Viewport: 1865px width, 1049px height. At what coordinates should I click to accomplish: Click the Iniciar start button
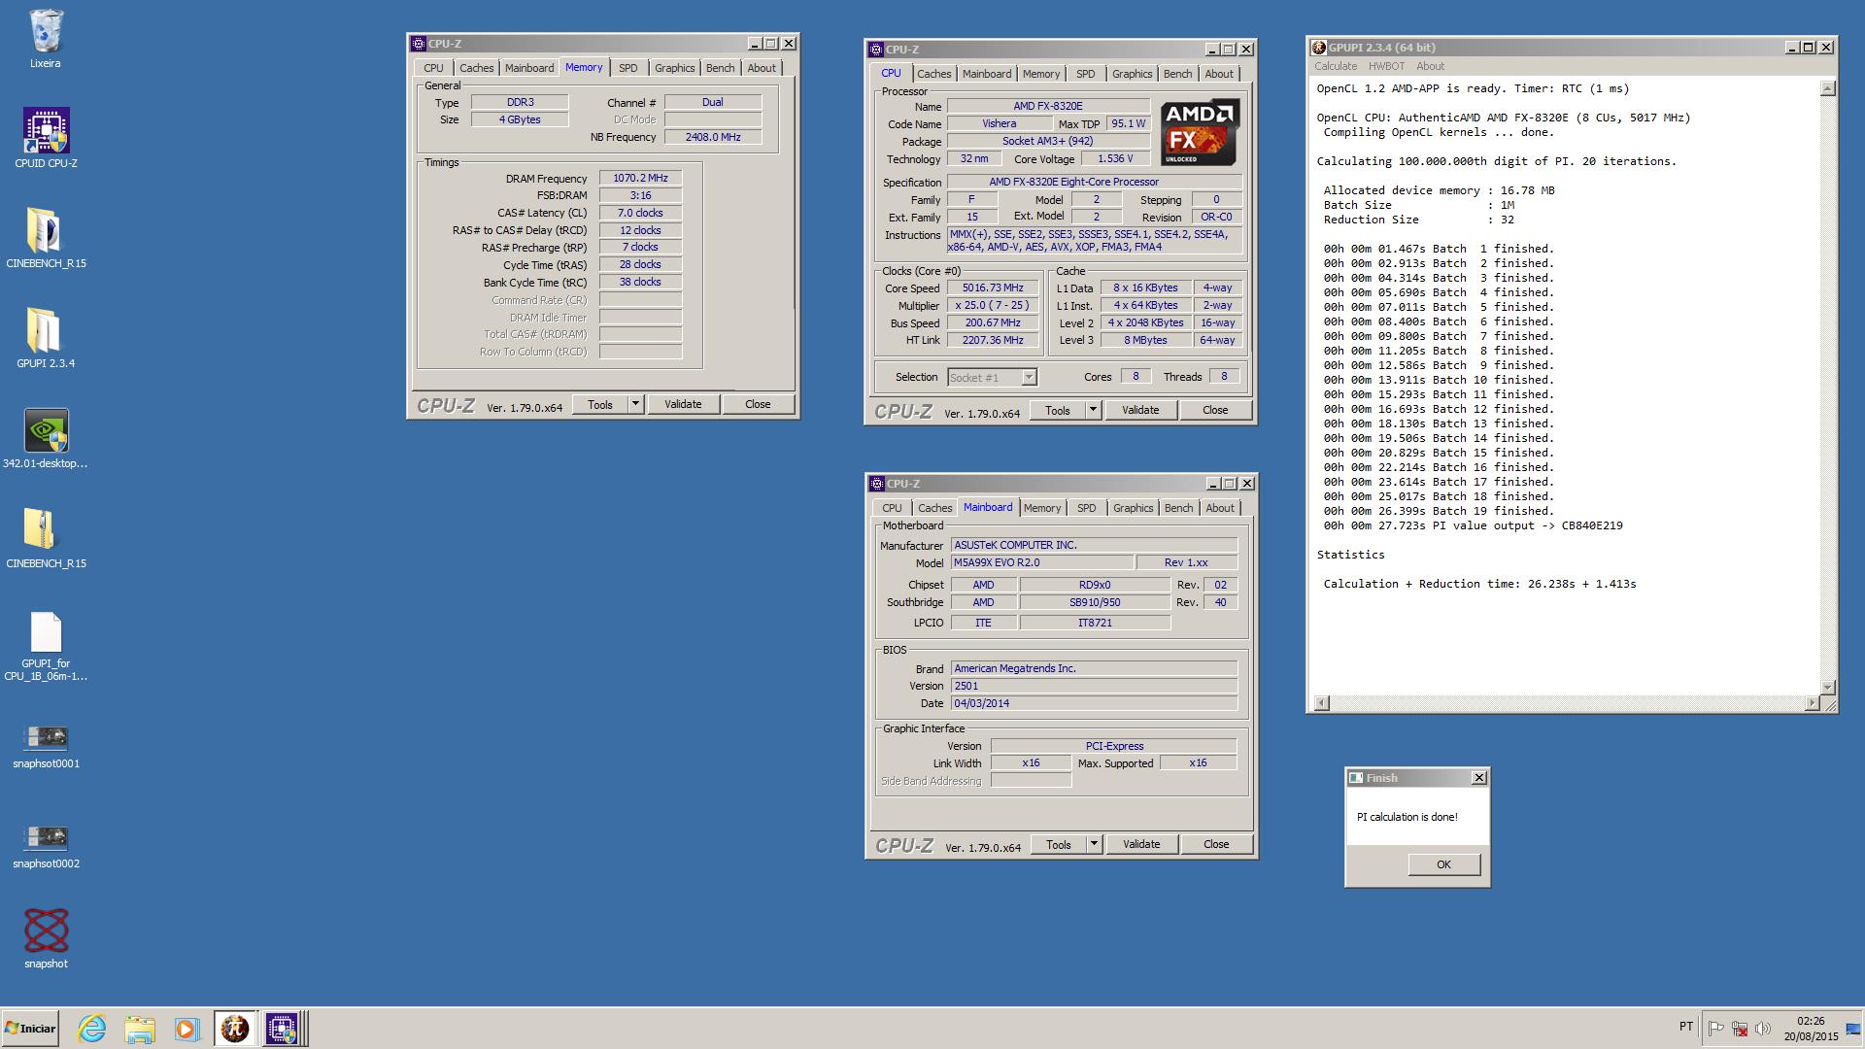(x=30, y=1029)
